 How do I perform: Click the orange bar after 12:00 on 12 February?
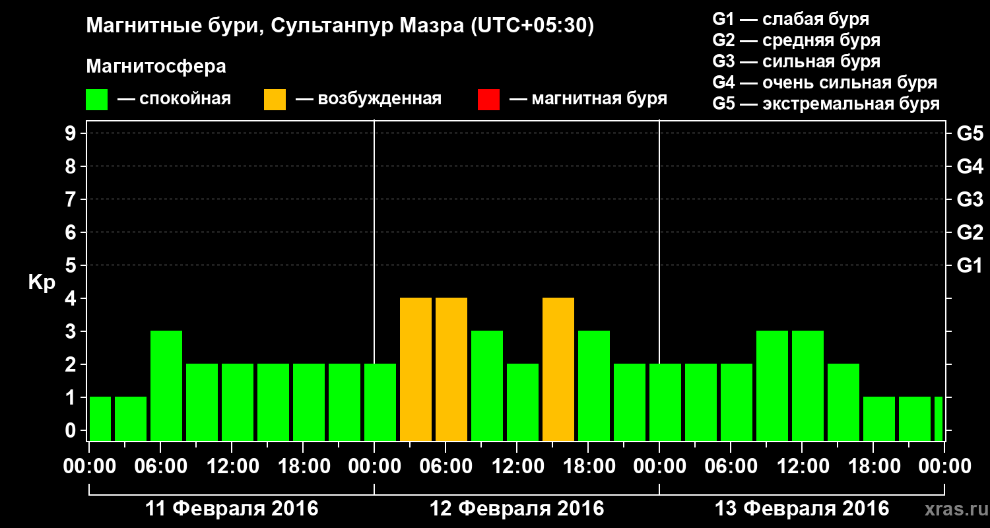(558, 369)
